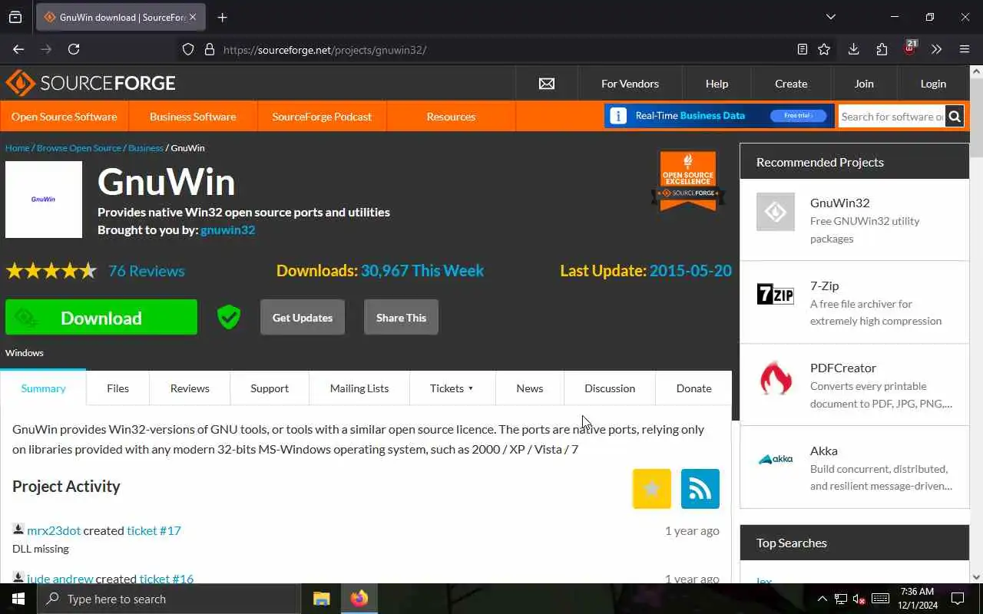Switch to the Reviews tab

(x=190, y=388)
